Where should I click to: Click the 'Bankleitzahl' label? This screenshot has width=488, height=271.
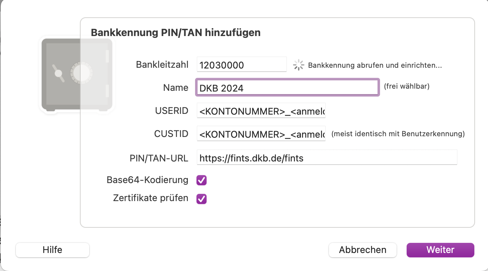[x=162, y=65]
